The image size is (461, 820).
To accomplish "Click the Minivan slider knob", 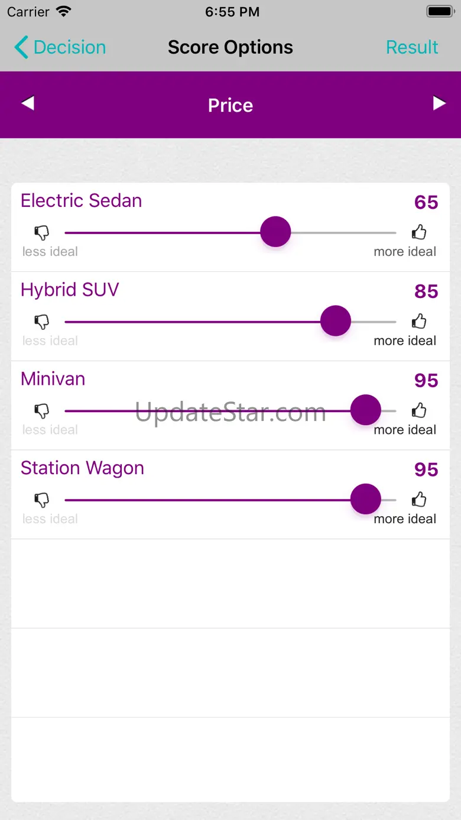I will pyautogui.click(x=366, y=410).
